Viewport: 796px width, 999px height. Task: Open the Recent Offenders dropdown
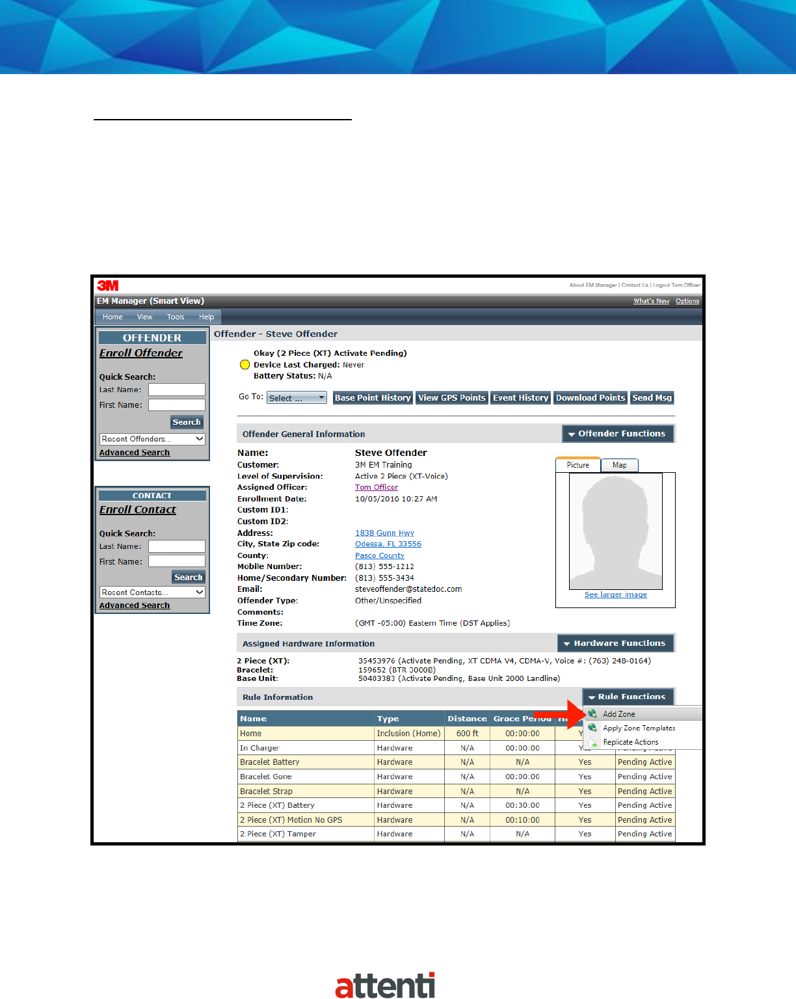pos(152,439)
